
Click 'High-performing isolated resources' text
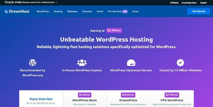tap(172, 104)
